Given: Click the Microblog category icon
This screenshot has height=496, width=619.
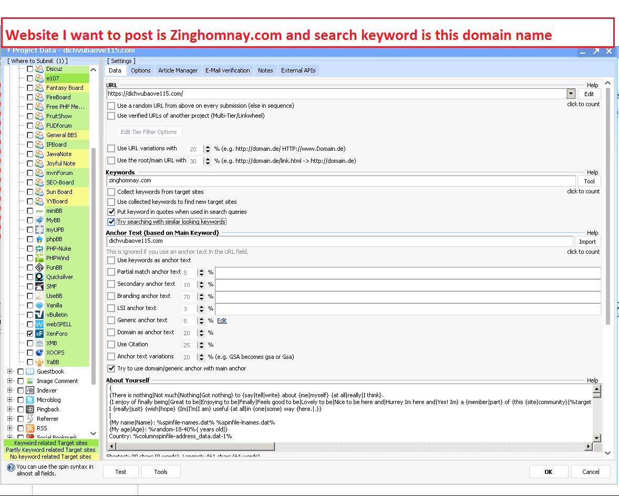Looking at the screenshot, I should pyautogui.click(x=30, y=400).
